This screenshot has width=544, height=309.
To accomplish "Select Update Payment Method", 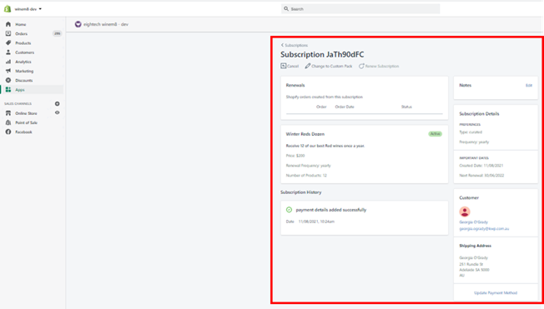I will (496, 293).
